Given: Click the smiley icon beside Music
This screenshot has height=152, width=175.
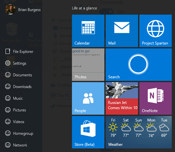Looking at the screenshot, I should [x=8, y=98].
